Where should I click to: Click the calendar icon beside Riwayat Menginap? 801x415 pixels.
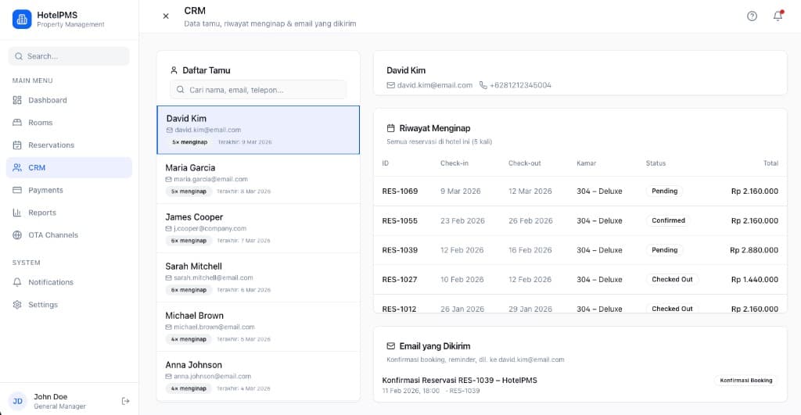coord(391,128)
